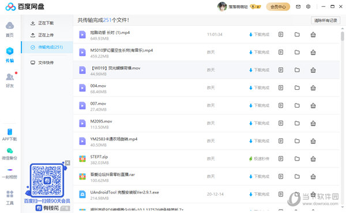Image resolution: width=346 pixels, height=213 pixels.
Task: Open file icon for 【W019】 mov row
Action: click(281, 70)
